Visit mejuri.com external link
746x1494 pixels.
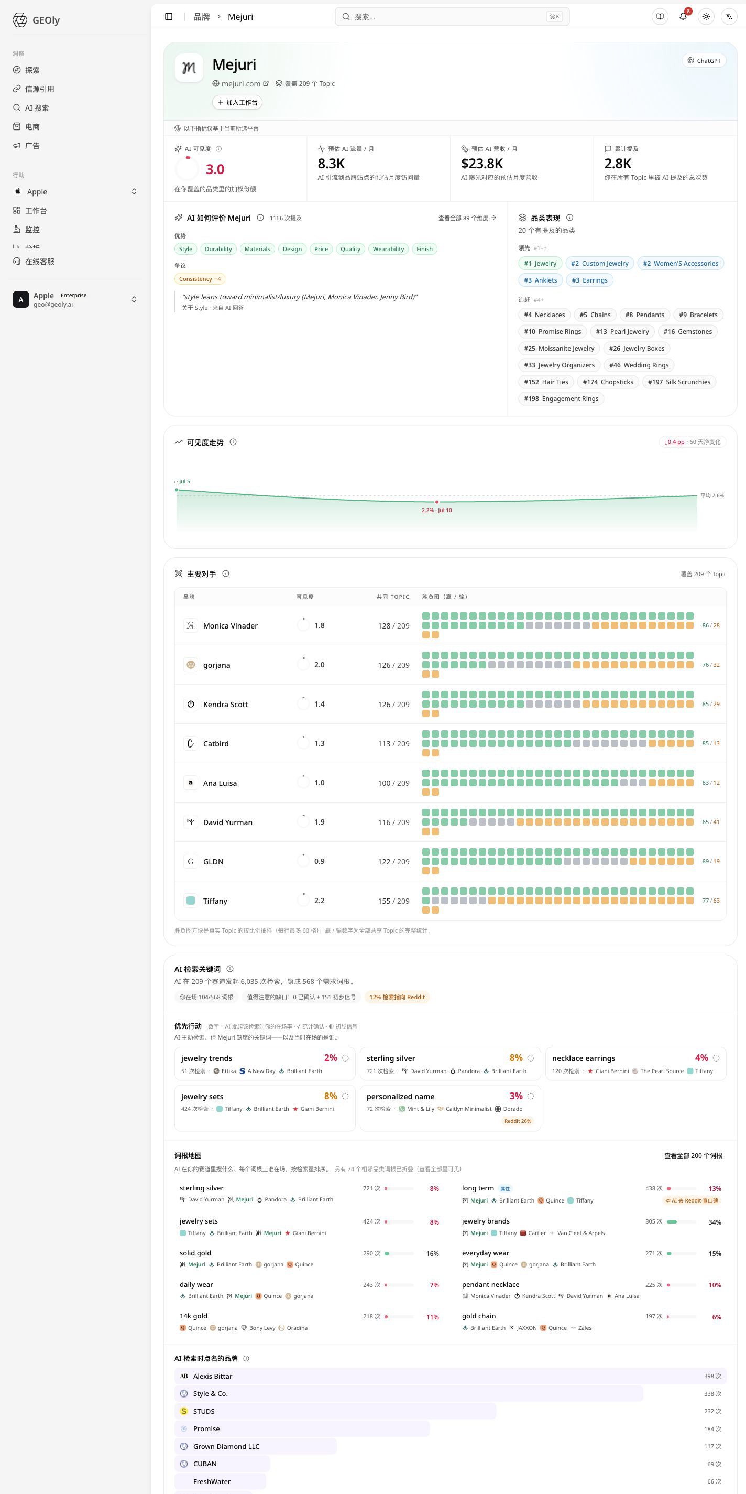[240, 83]
